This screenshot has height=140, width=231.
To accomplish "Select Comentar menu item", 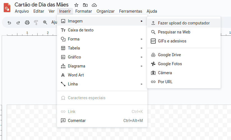I will (102, 121).
